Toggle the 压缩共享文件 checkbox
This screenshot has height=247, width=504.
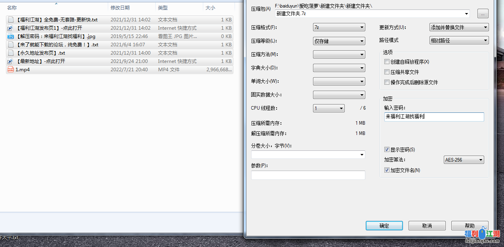click(x=387, y=72)
